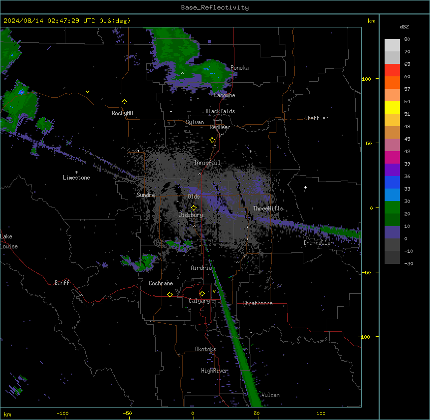Screen dimensions: 430x420
Task: Choose the purple 36-39 dBZ swatch
Action: (392, 170)
